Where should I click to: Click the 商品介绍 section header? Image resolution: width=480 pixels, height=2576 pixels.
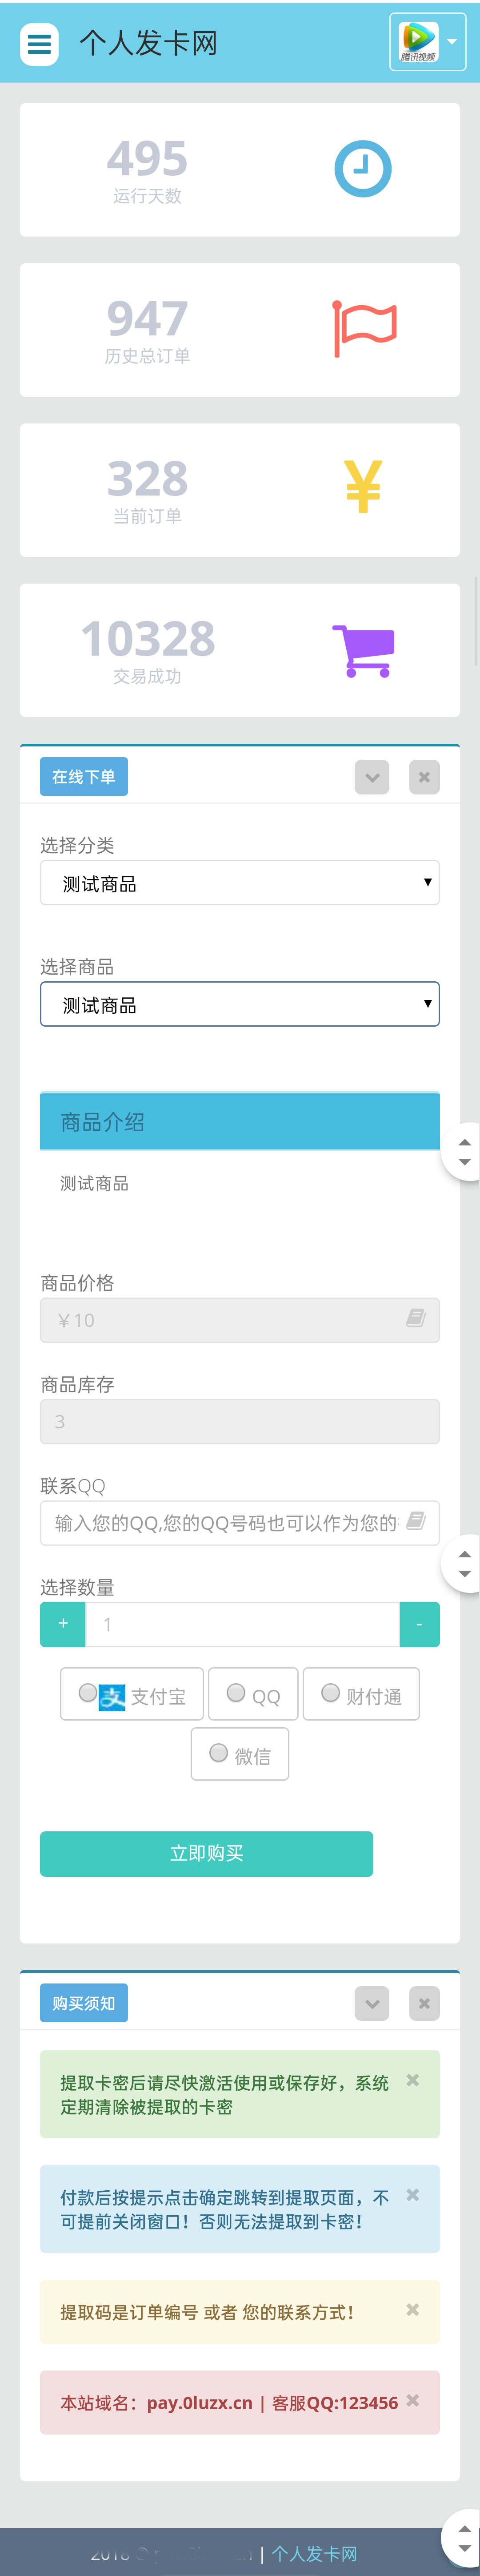pyautogui.click(x=240, y=1122)
